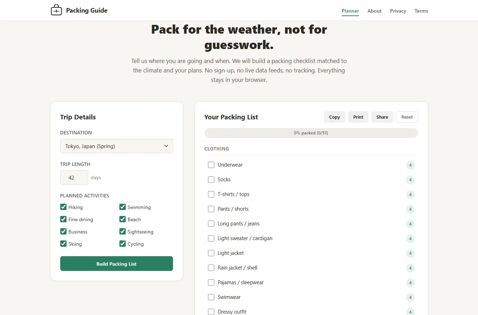Open the Planner tab
478x315 pixels.
350,11
